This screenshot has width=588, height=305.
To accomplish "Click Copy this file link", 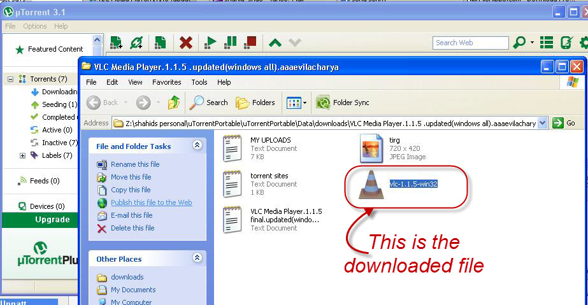I will tap(131, 190).
